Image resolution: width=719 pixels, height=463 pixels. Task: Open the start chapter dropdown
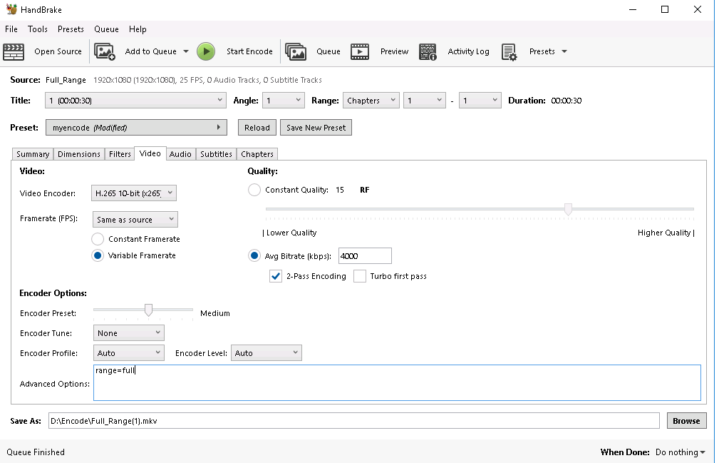point(425,101)
